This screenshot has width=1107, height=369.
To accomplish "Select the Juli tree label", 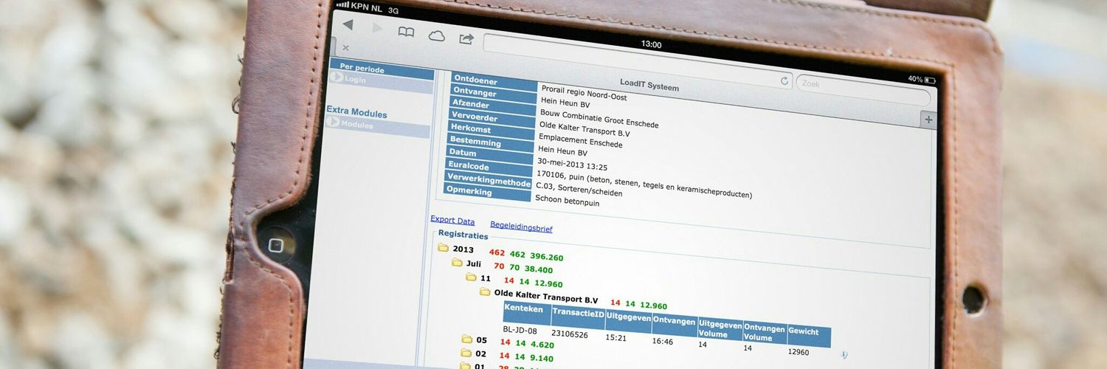I will 474,263.
